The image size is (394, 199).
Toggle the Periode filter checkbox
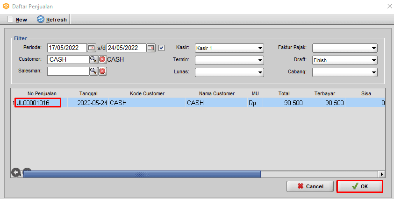(162, 48)
